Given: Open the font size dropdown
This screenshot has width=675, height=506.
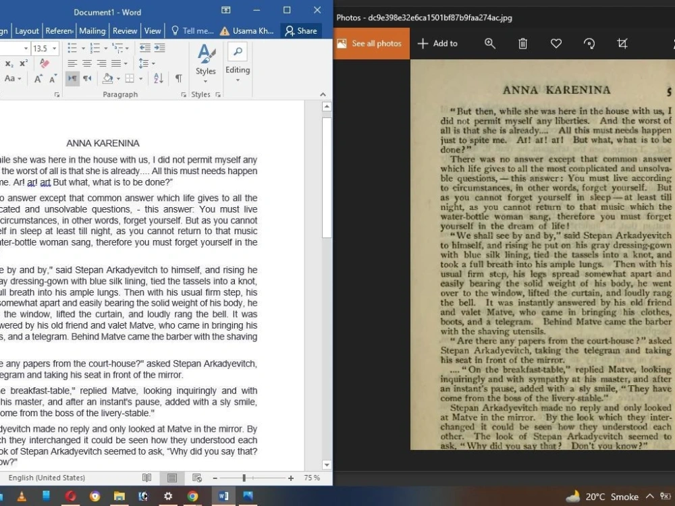Looking at the screenshot, I should pos(54,48).
